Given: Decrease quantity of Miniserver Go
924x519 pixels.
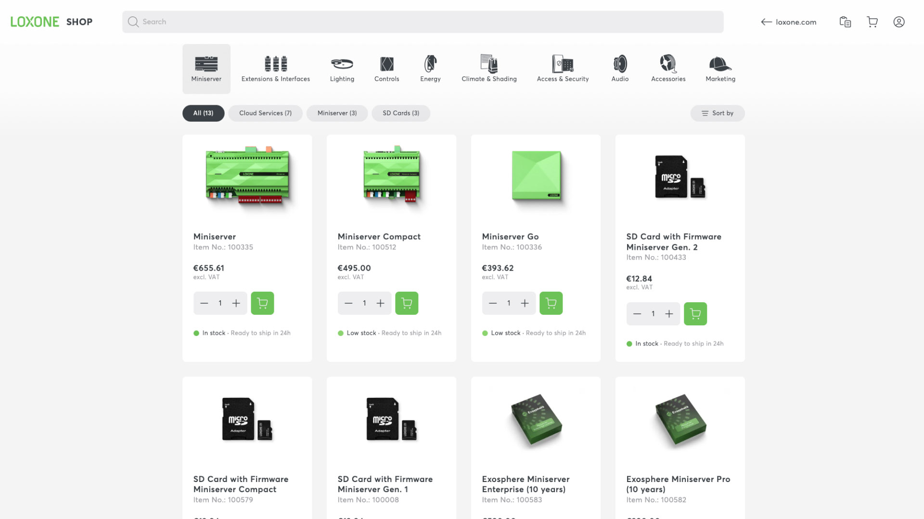Looking at the screenshot, I should [493, 303].
